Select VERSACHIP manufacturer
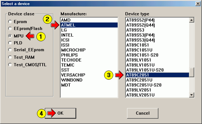Screen dimensions: 202x124 [89, 75]
